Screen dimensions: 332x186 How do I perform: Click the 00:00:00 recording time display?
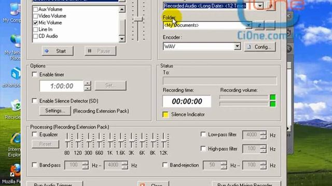click(187, 101)
